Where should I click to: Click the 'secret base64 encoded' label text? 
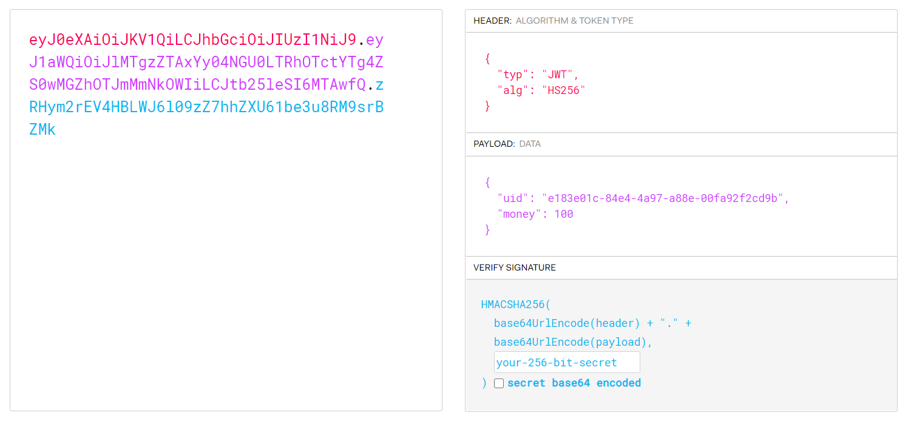(x=574, y=383)
